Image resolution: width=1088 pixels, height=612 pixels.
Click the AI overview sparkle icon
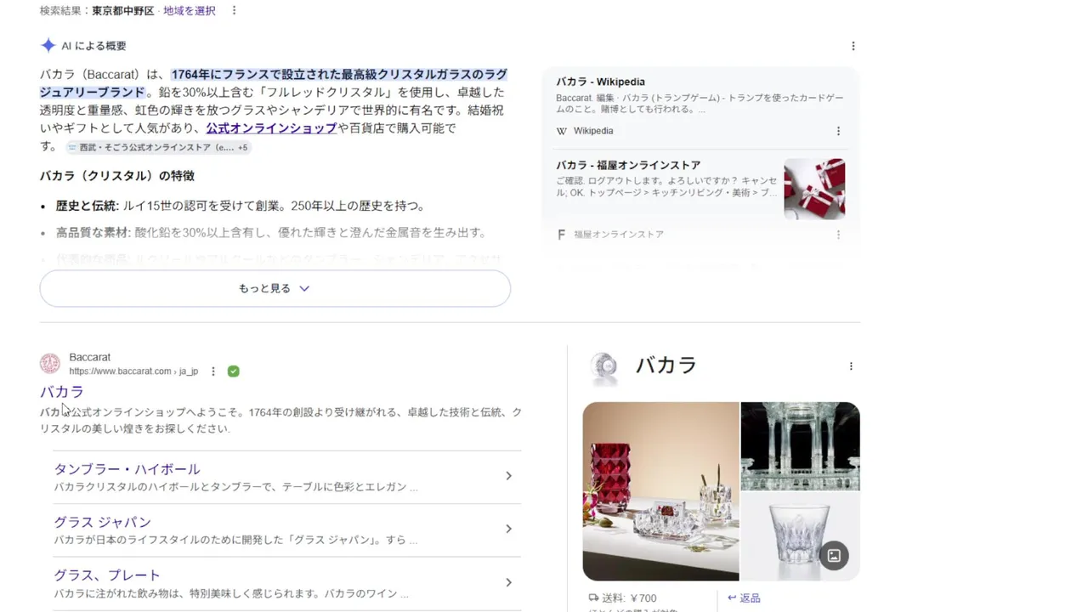48,46
